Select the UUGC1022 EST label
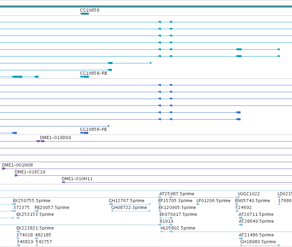The height and width of the screenshot is (247, 292). pyautogui.click(x=249, y=194)
